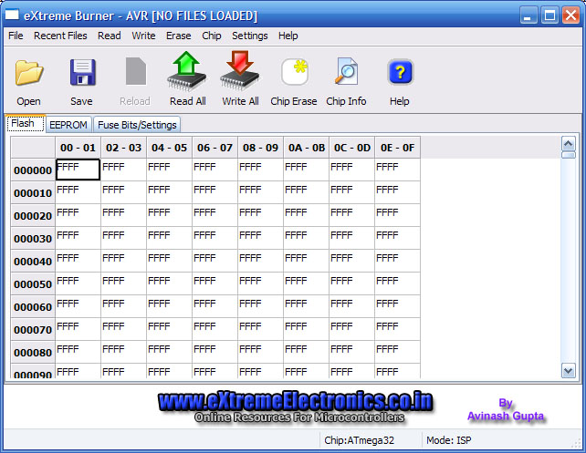586x453 pixels.
Task: Click the 08 - 09 column header
Action: pos(260,148)
